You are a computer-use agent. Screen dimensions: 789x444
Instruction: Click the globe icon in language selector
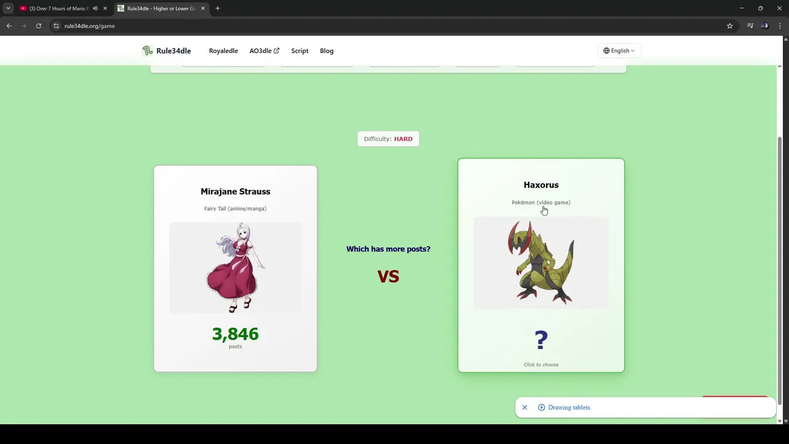tap(607, 51)
